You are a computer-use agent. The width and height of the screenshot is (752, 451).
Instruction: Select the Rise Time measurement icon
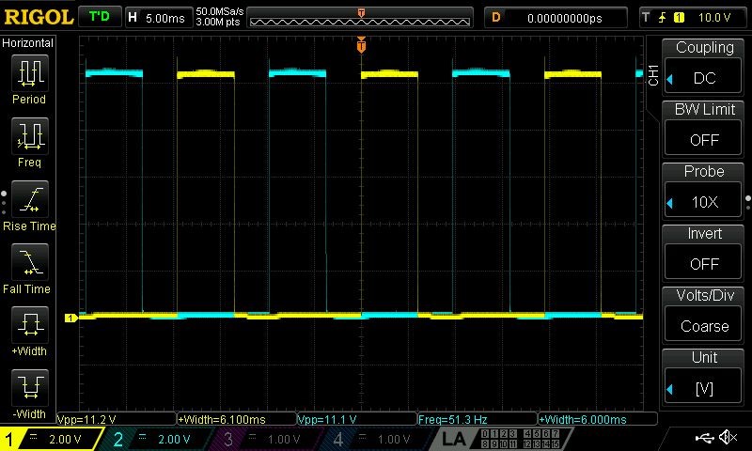(x=30, y=199)
